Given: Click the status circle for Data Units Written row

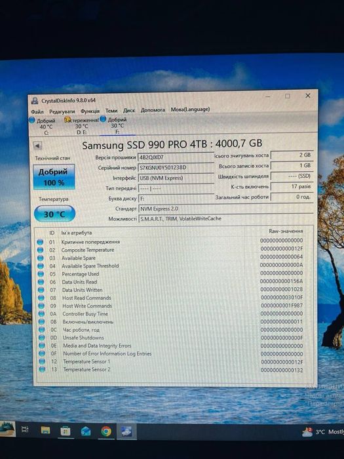Looking at the screenshot, I should point(41,290).
